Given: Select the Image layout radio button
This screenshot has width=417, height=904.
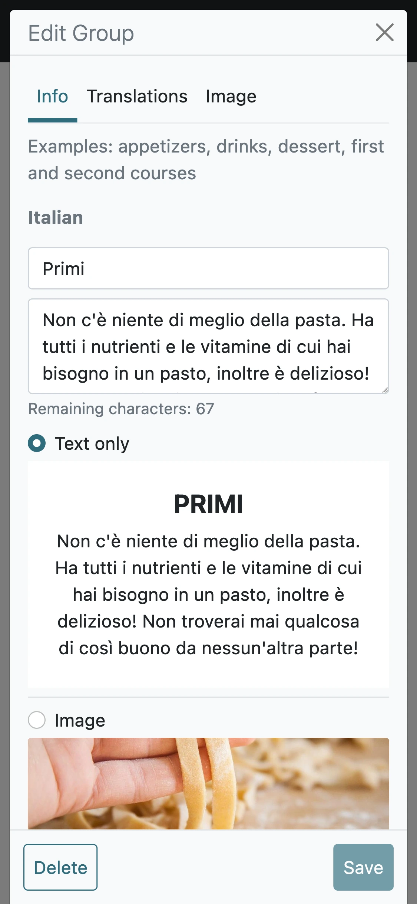Looking at the screenshot, I should [x=37, y=720].
